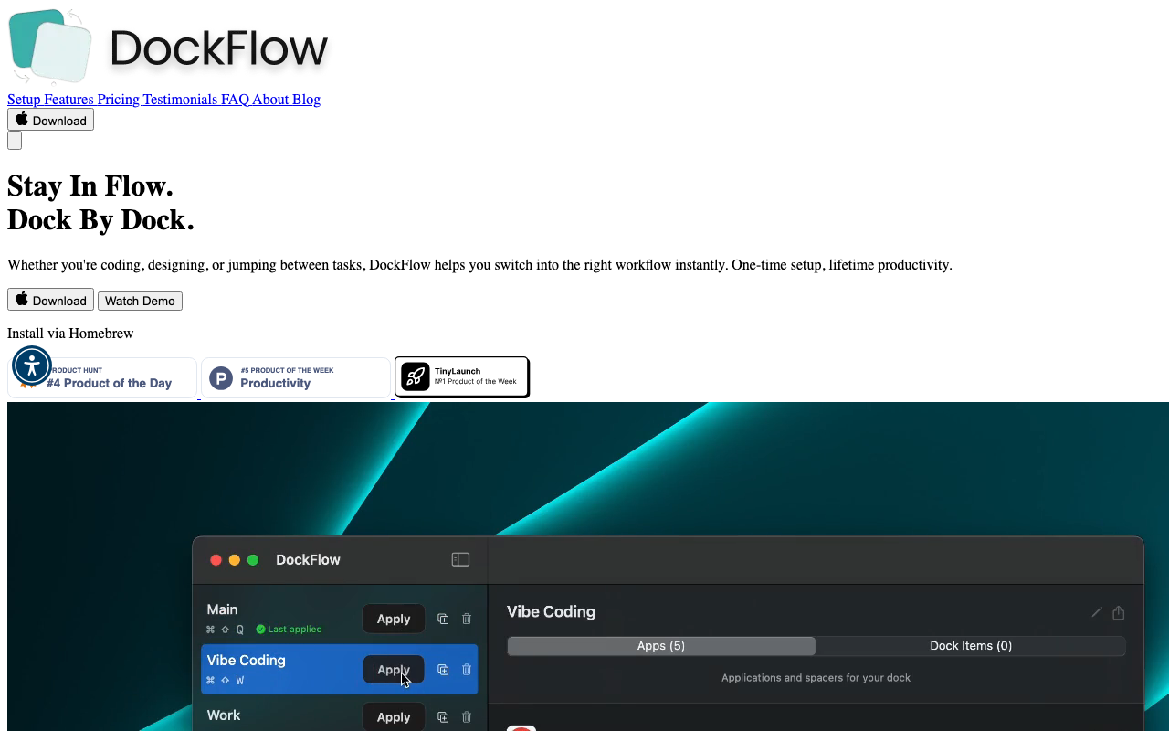Click the DockFlow logo at top
The height and width of the screenshot is (731, 1169).
coord(168,47)
